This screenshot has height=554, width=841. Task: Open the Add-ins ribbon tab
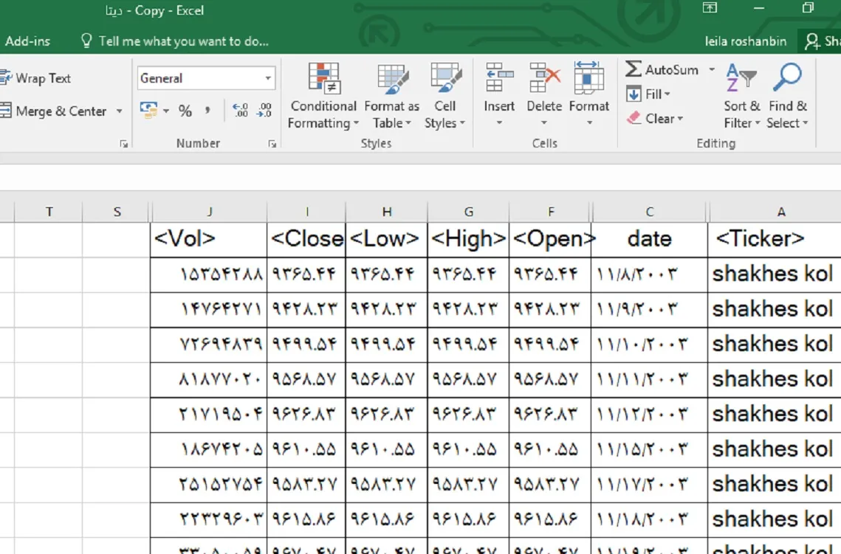27,41
